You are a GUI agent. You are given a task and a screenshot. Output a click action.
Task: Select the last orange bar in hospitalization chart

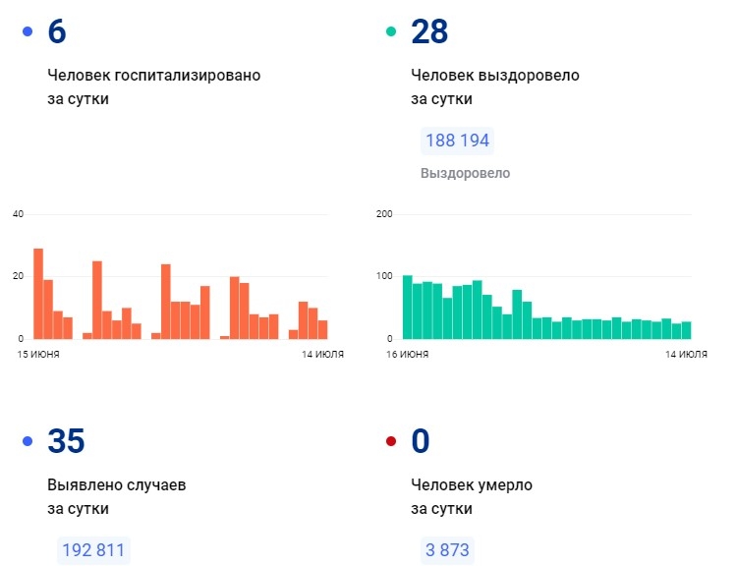[x=322, y=328]
